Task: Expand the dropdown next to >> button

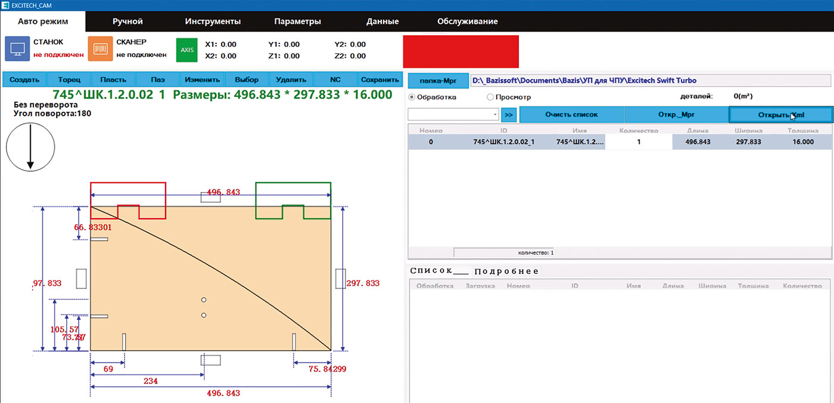Action: coord(495,114)
